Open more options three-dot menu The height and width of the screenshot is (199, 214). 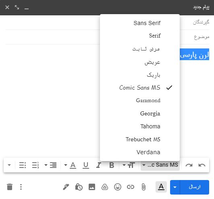click(x=21, y=187)
